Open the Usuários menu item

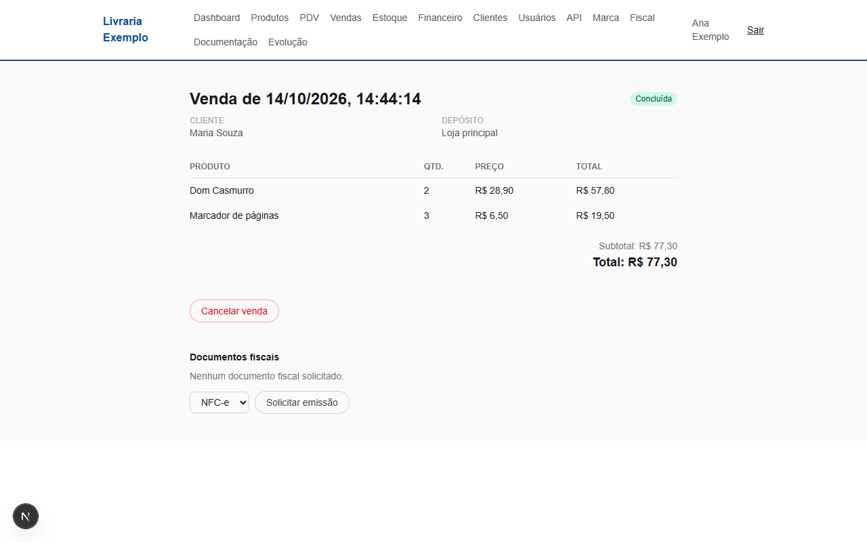[x=537, y=18]
